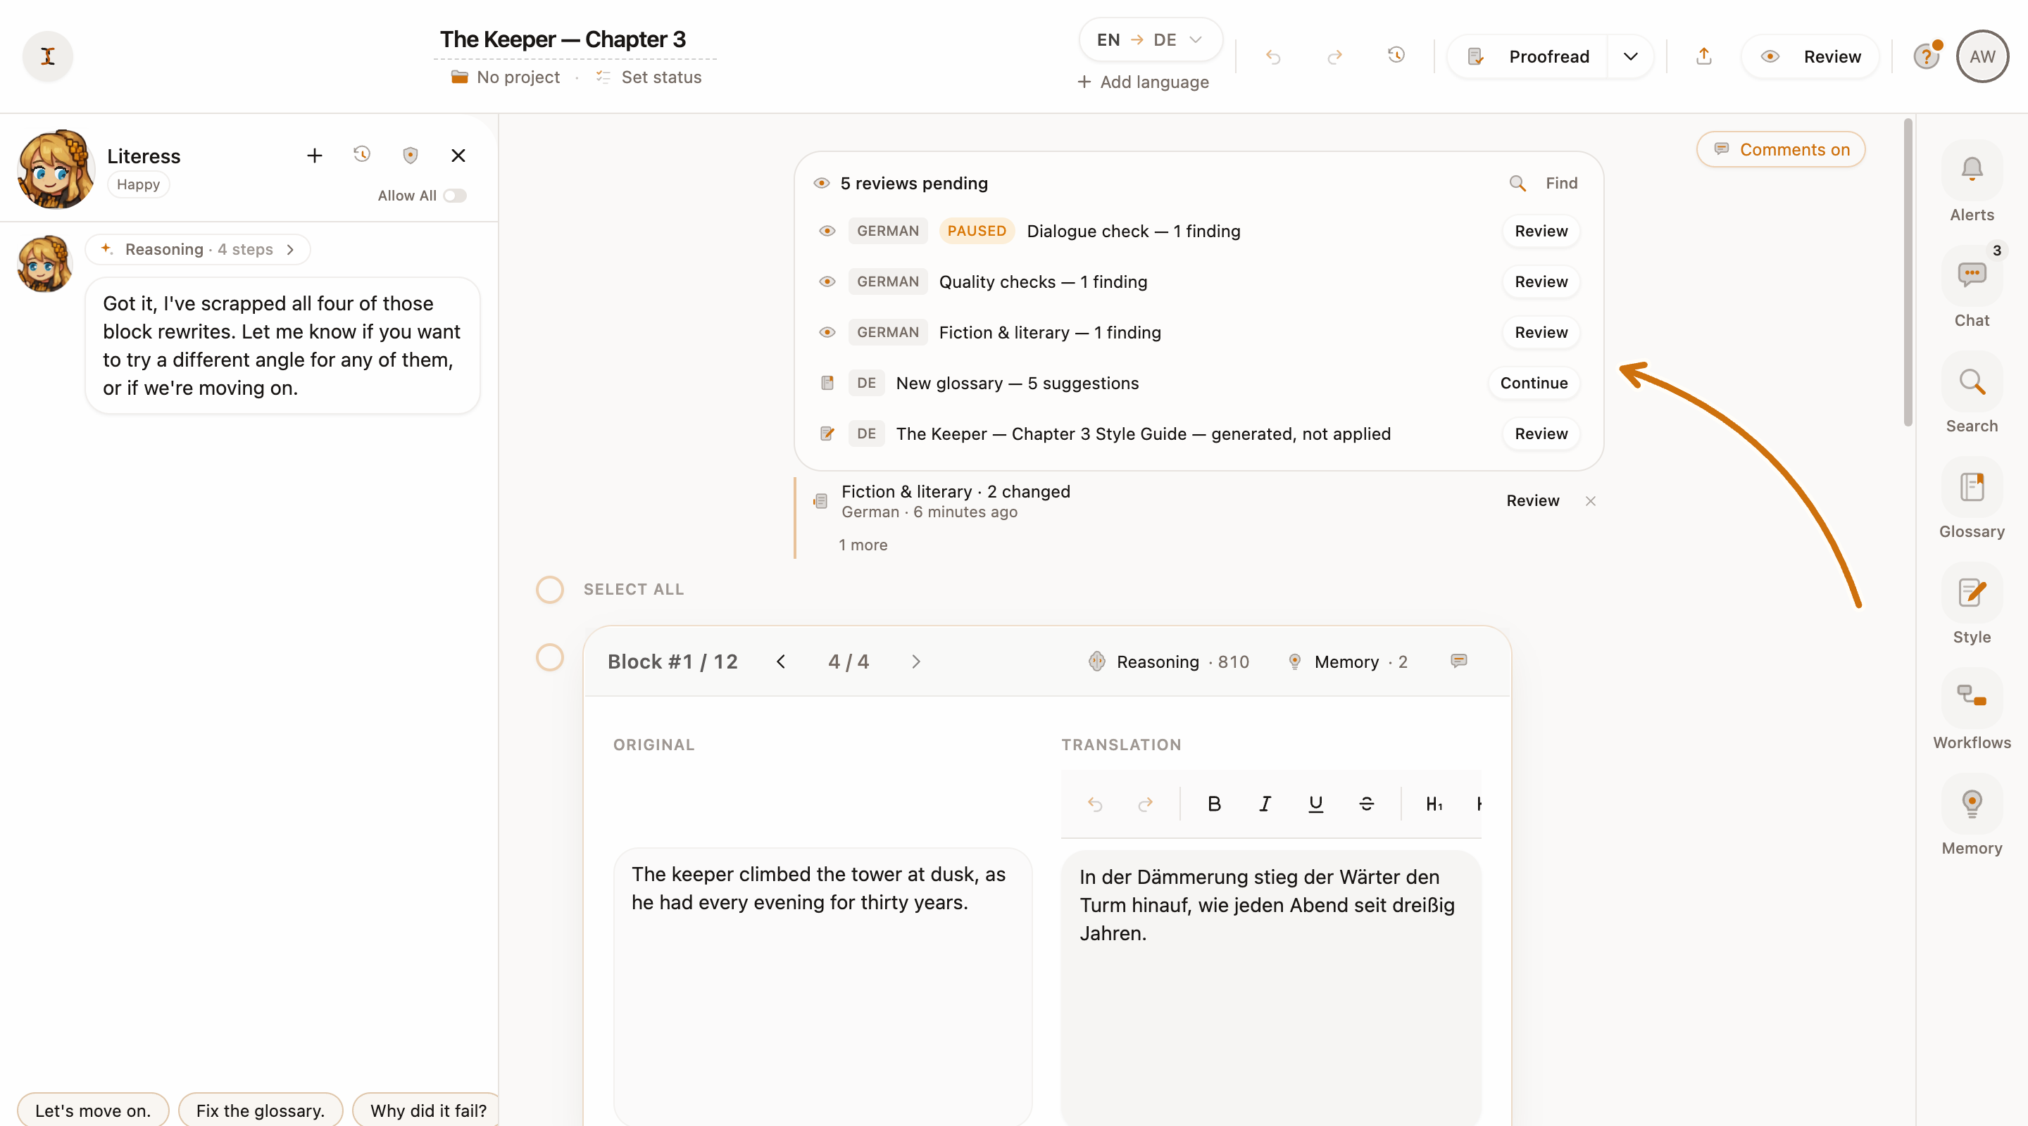The image size is (2028, 1126).
Task: Click Add language link
Action: tap(1143, 82)
